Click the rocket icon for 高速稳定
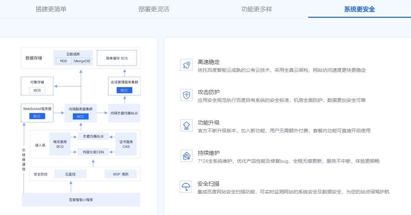This screenshot has height=215, width=411. tap(186, 65)
